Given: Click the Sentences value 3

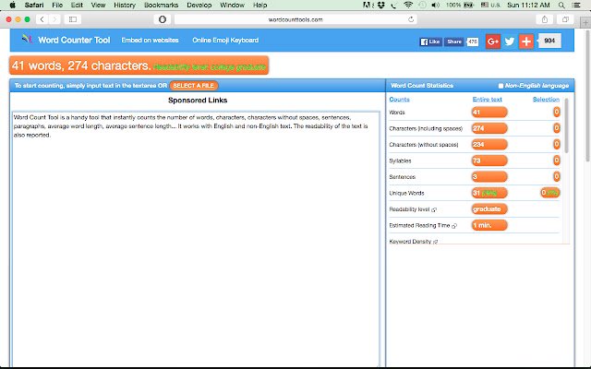Looking at the screenshot, I should point(489,176).
